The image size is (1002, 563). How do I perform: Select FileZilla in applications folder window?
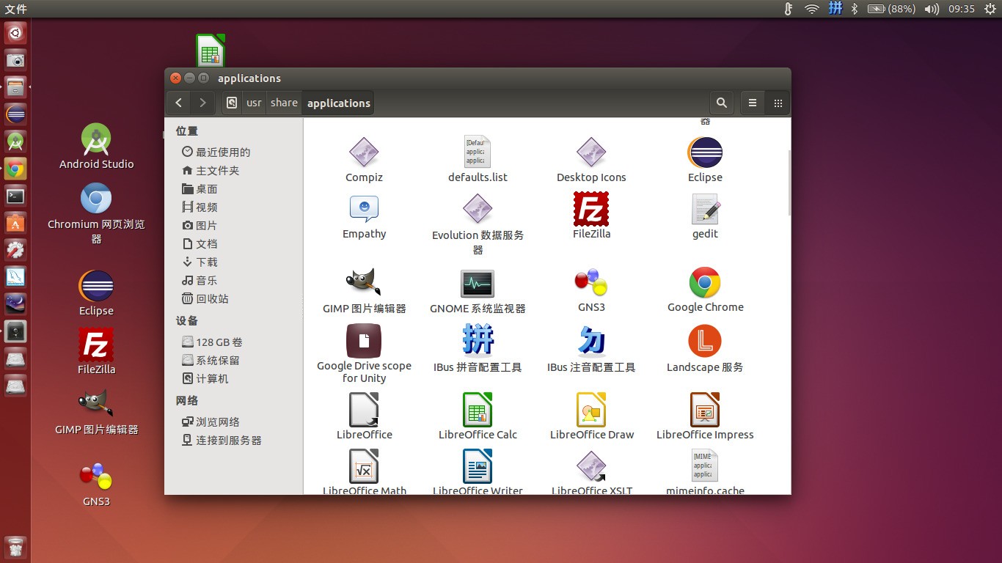[591, 216]
